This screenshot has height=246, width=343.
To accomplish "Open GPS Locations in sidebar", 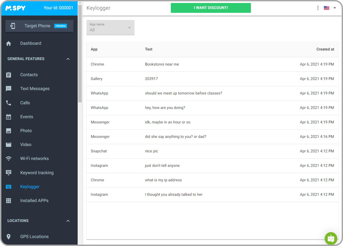I will [x=34, y=237].
